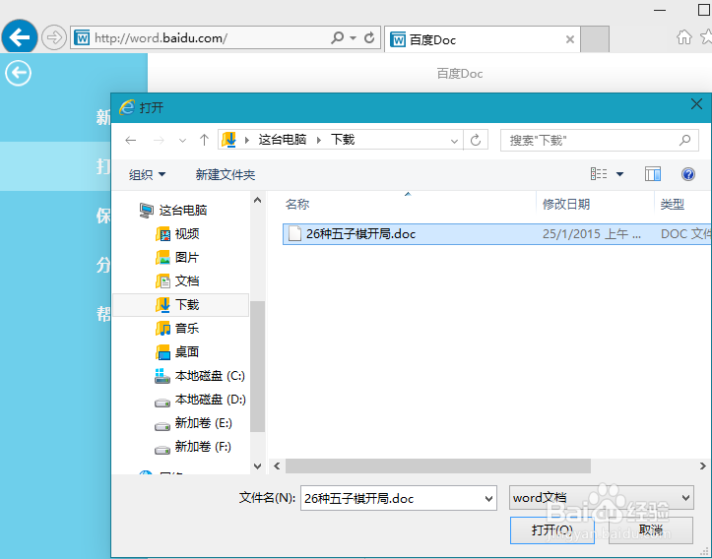Open 本地磁盘 (C:) in navigation tree
This screenshot has width=712, height=559.
coord(200,376)
